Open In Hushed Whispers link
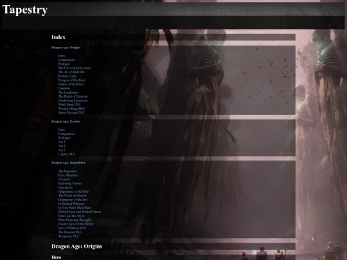The height and width of the screenshot is (260, 347). (x=71, y=204)
